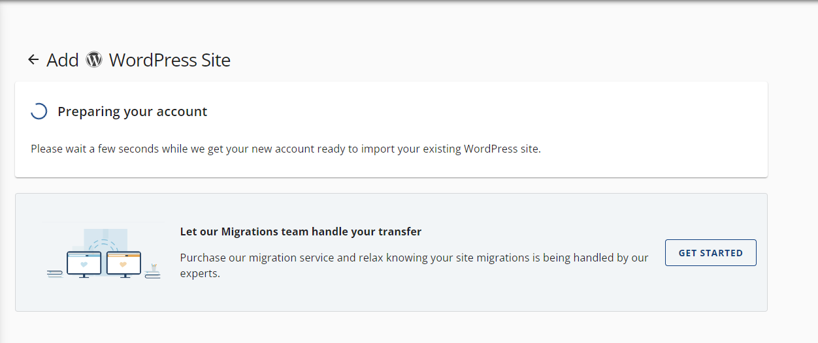The height and width of the screenshot is (343, 818).
Task: Click the back arrow beside Add
Action: click(33, 60)
